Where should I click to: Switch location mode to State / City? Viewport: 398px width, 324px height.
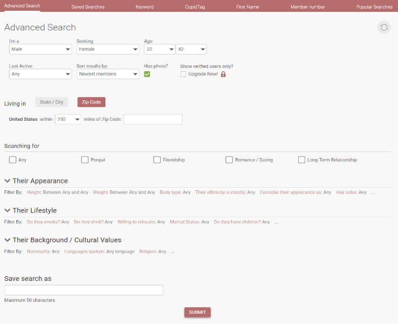tap(52, 102)
